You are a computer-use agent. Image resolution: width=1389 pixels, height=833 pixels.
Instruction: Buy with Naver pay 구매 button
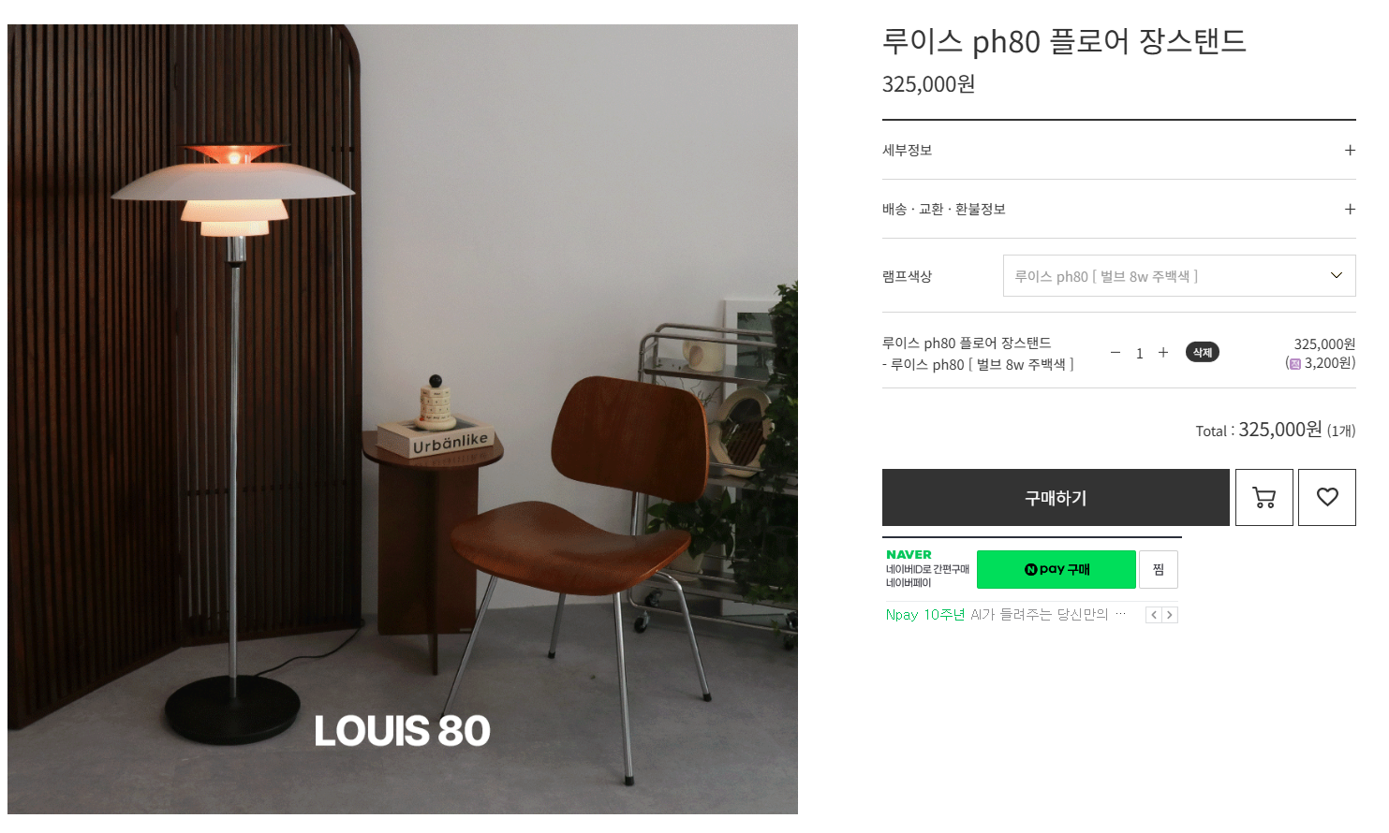1057,569
